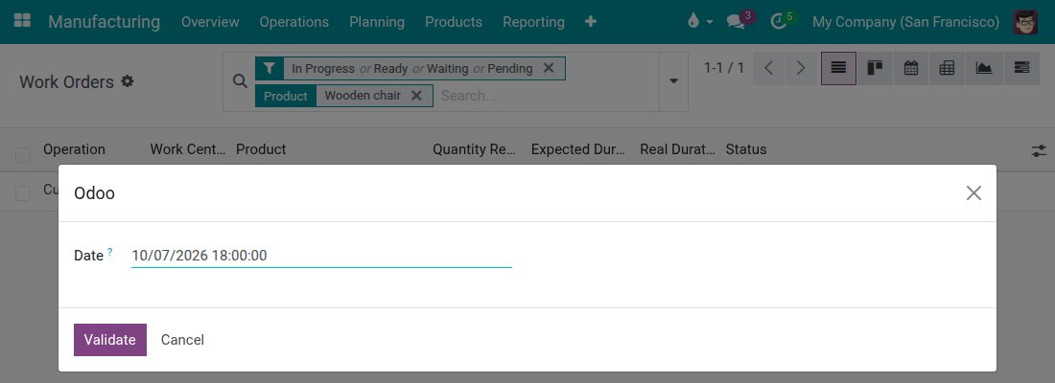Open the debug water-drop dropdown

click(x=700, y=21)
